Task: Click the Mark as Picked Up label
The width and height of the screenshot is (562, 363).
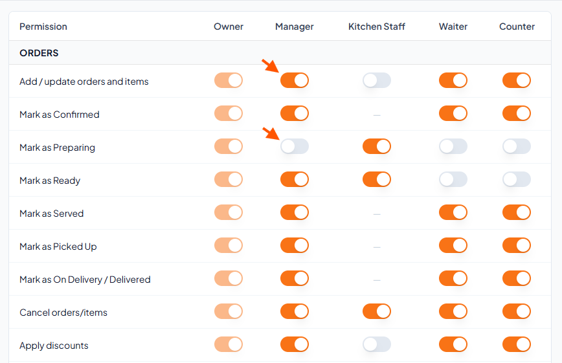Action: (x=58, y=247)
